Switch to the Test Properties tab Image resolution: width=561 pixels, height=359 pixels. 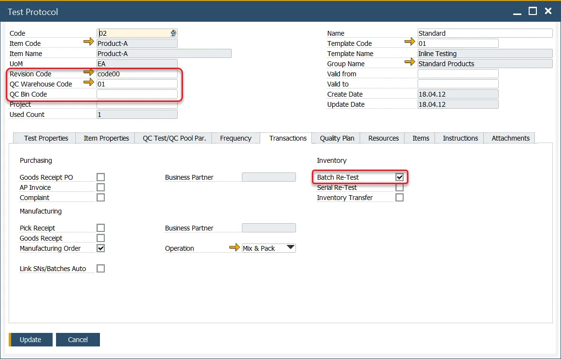click(x=46, y=138)
